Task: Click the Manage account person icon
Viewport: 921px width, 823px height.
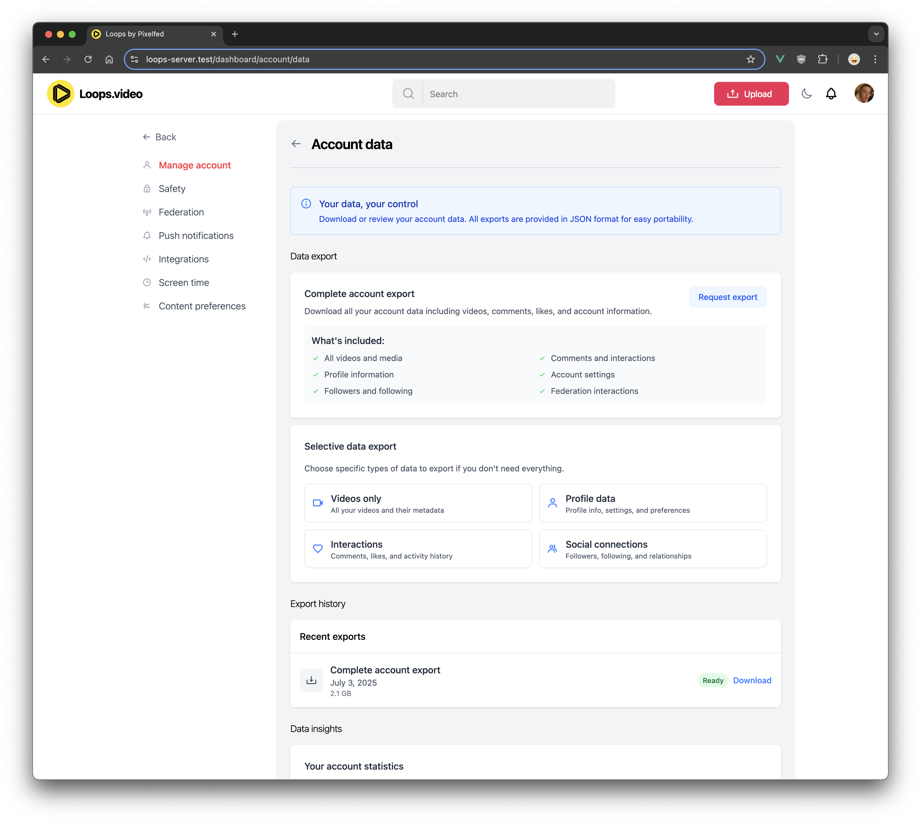Action: click(x=147, y=165)
